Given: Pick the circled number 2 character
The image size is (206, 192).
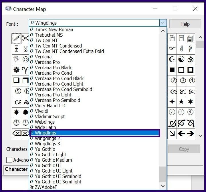Looking at the screenshot, I should coord(172,81).
